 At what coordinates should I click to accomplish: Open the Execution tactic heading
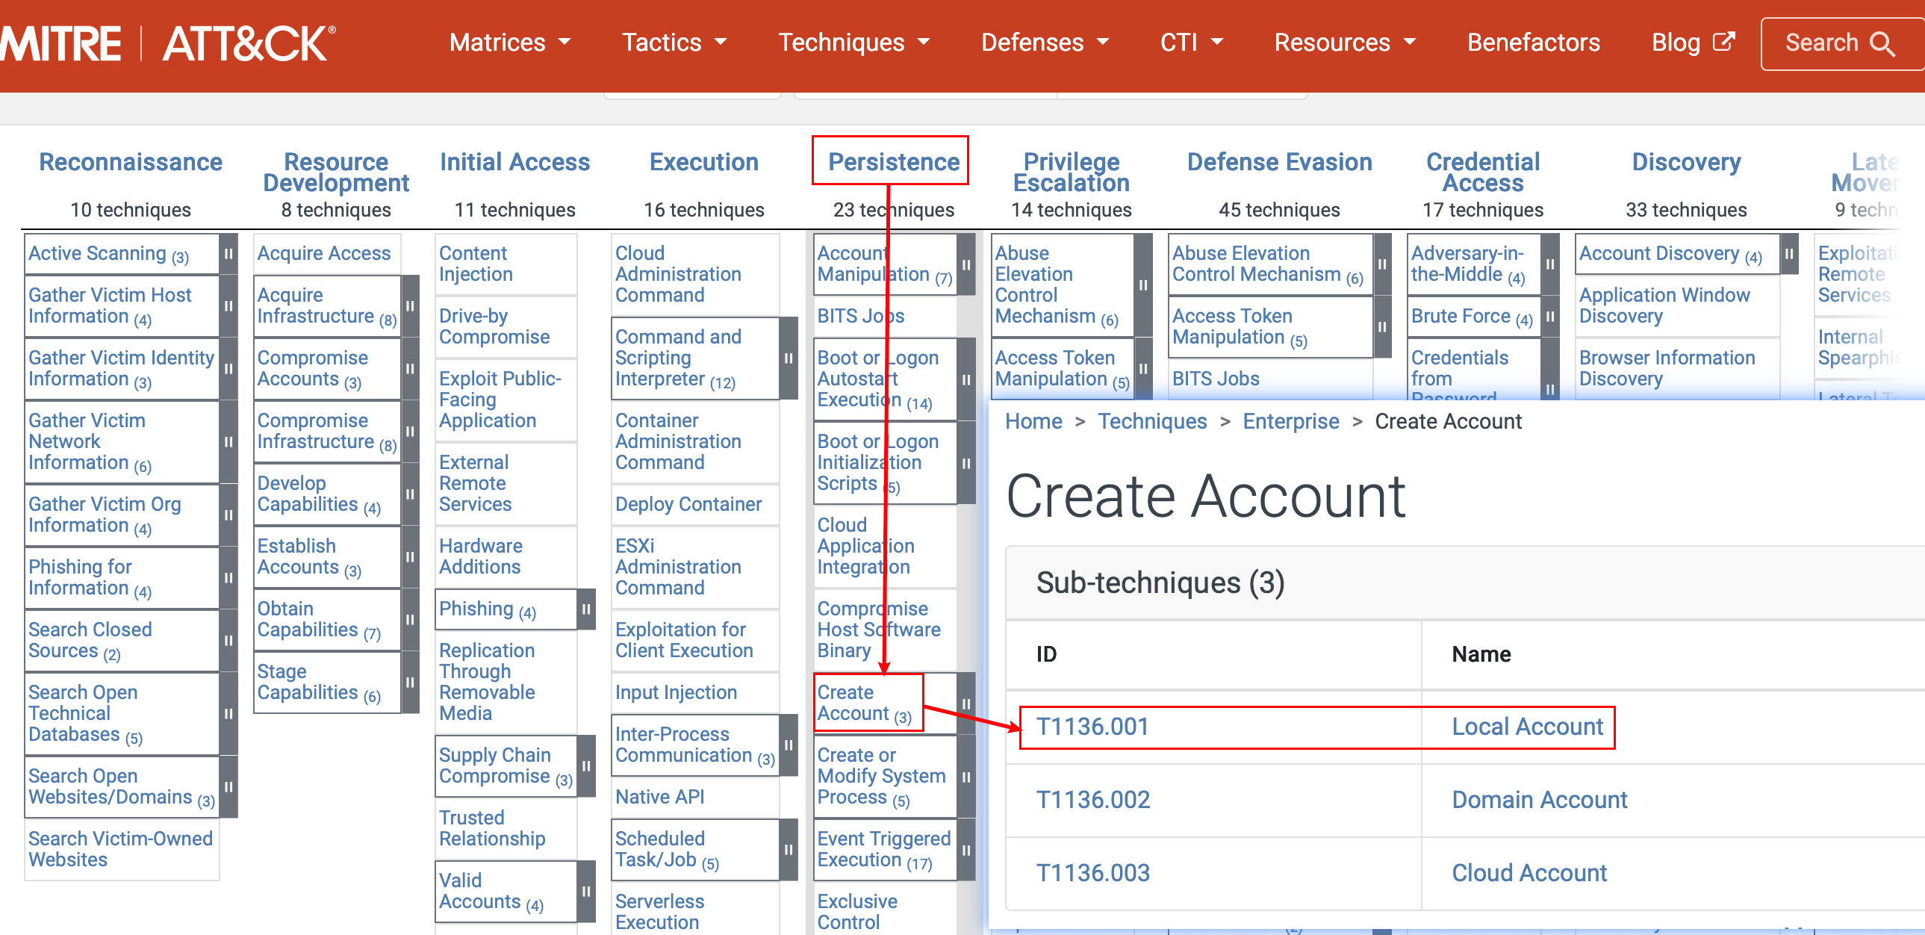coord(704,162)
